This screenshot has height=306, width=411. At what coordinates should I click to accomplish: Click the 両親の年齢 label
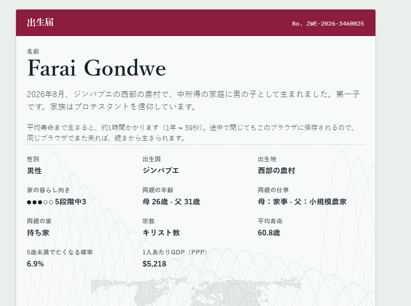point(158,190)
